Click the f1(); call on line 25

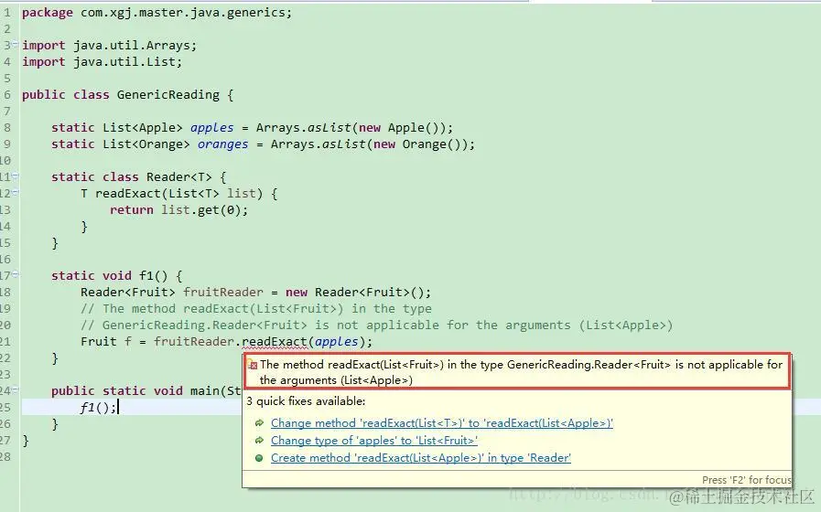tap(99, 408)
